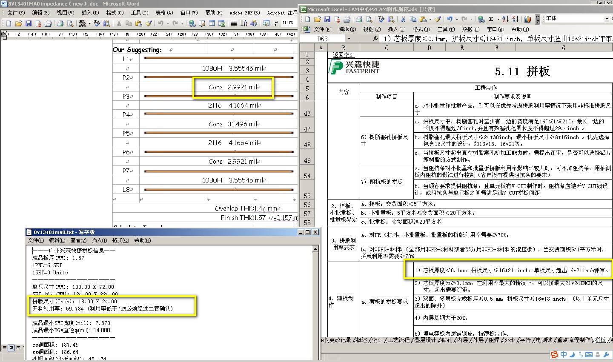Click the Web Layout view button in Word
The image size is (613, 362).
pyautogui.click(x=11, y=348)
